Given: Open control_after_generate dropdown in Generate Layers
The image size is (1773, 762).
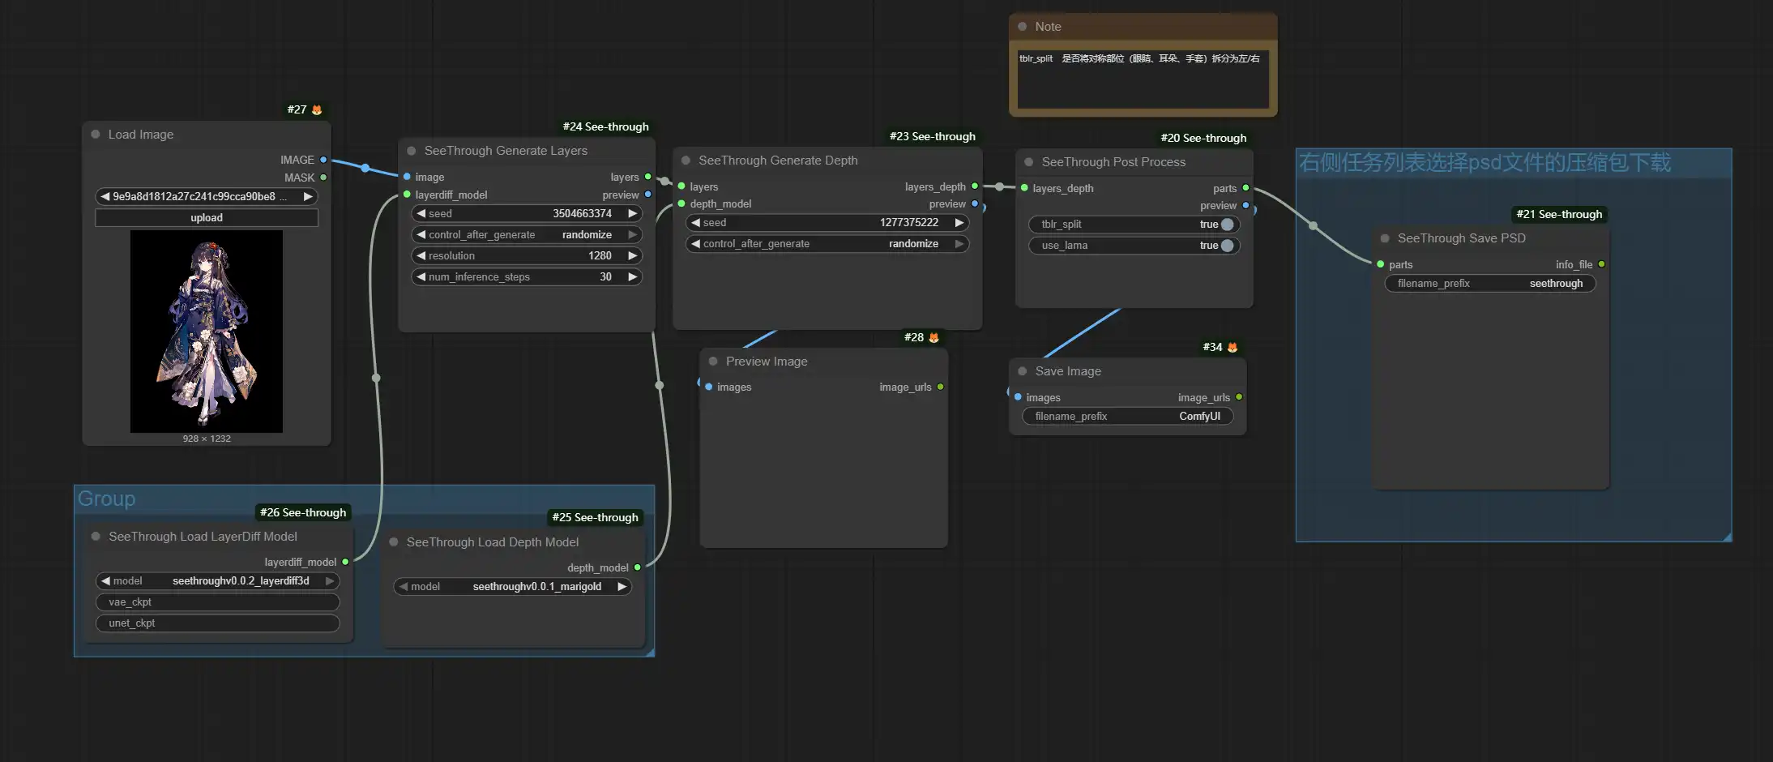Looking at the screenshot, I should click(x=527, y=235).
